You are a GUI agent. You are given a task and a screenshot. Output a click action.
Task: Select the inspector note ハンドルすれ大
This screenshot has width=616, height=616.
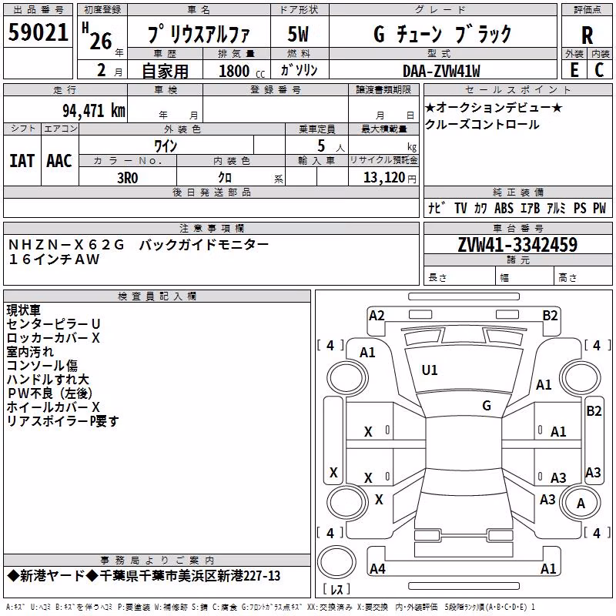(48, 380)
